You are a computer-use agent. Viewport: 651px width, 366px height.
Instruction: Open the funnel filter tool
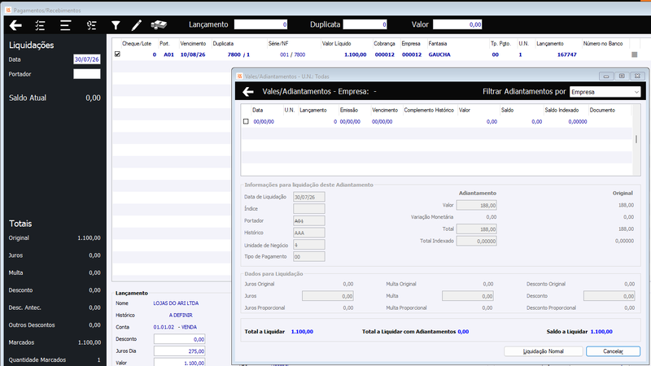[116, 26]
